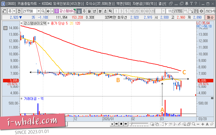Image resolution: width=216 pixels, height=135 pixels.
Task: Click the eraser with bars icon
Action: point(184,124)
